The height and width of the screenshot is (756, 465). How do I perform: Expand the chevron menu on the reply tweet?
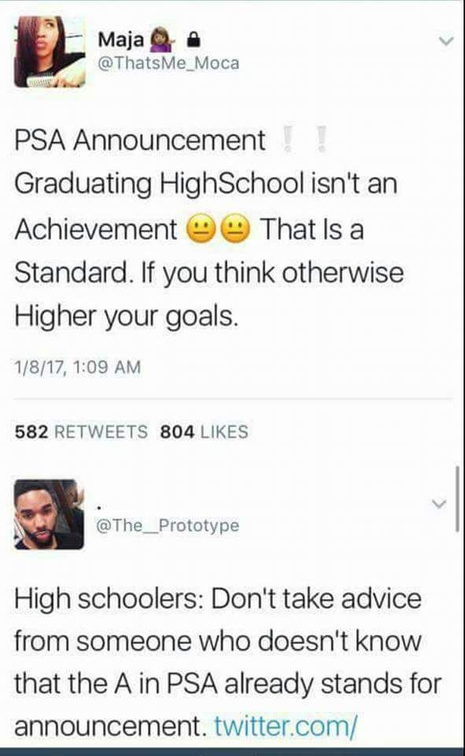pyautogui.click(x=439, y=504)
